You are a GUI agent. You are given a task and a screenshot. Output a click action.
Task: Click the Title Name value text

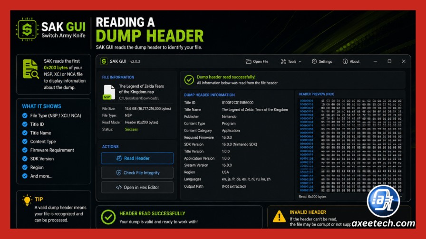tap(255, 110)
